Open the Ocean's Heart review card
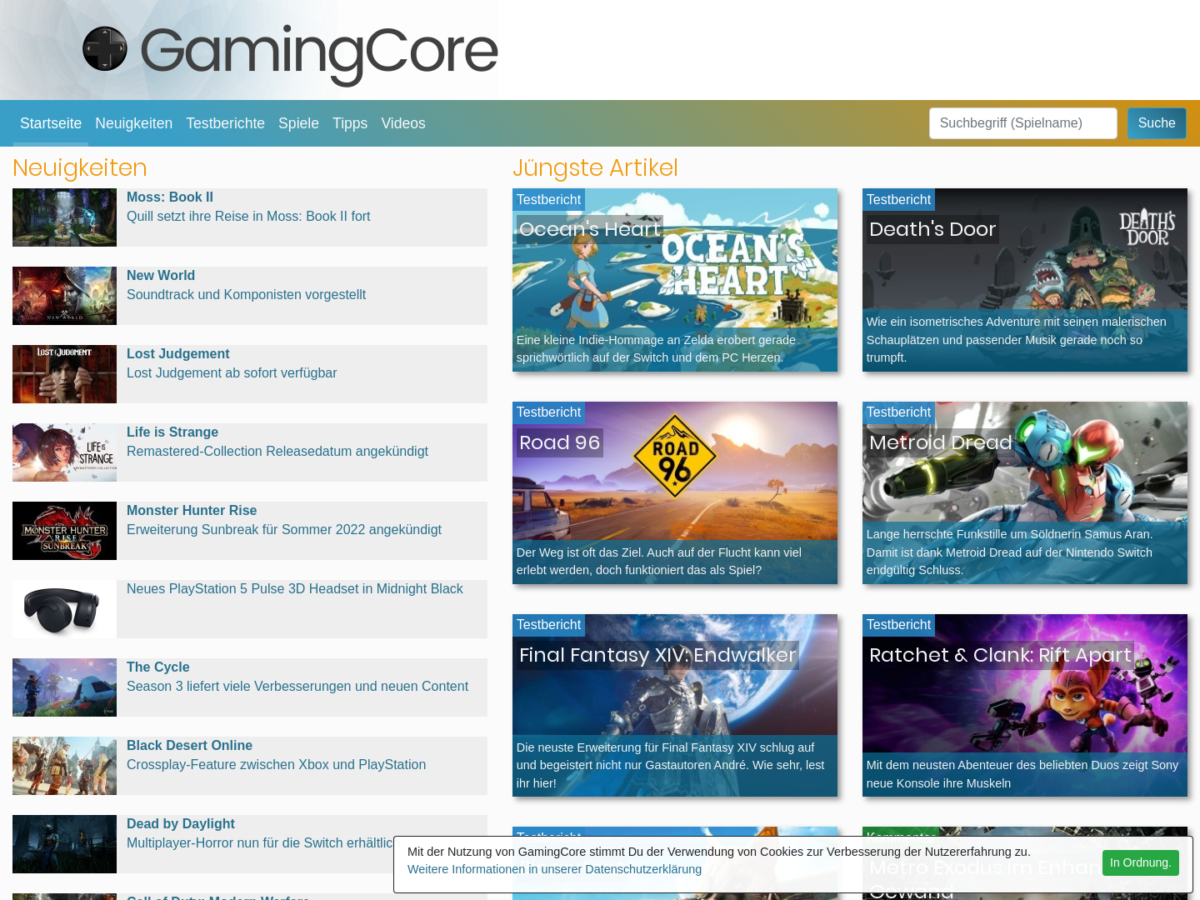Viewport: 1200px width, 900px height. pyautogui.click(x=675, y=280)
